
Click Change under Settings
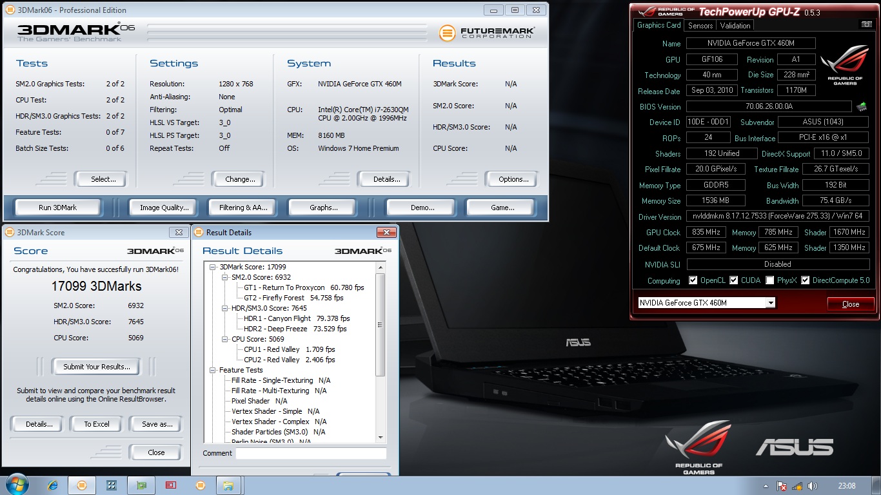tap(240, 179)
